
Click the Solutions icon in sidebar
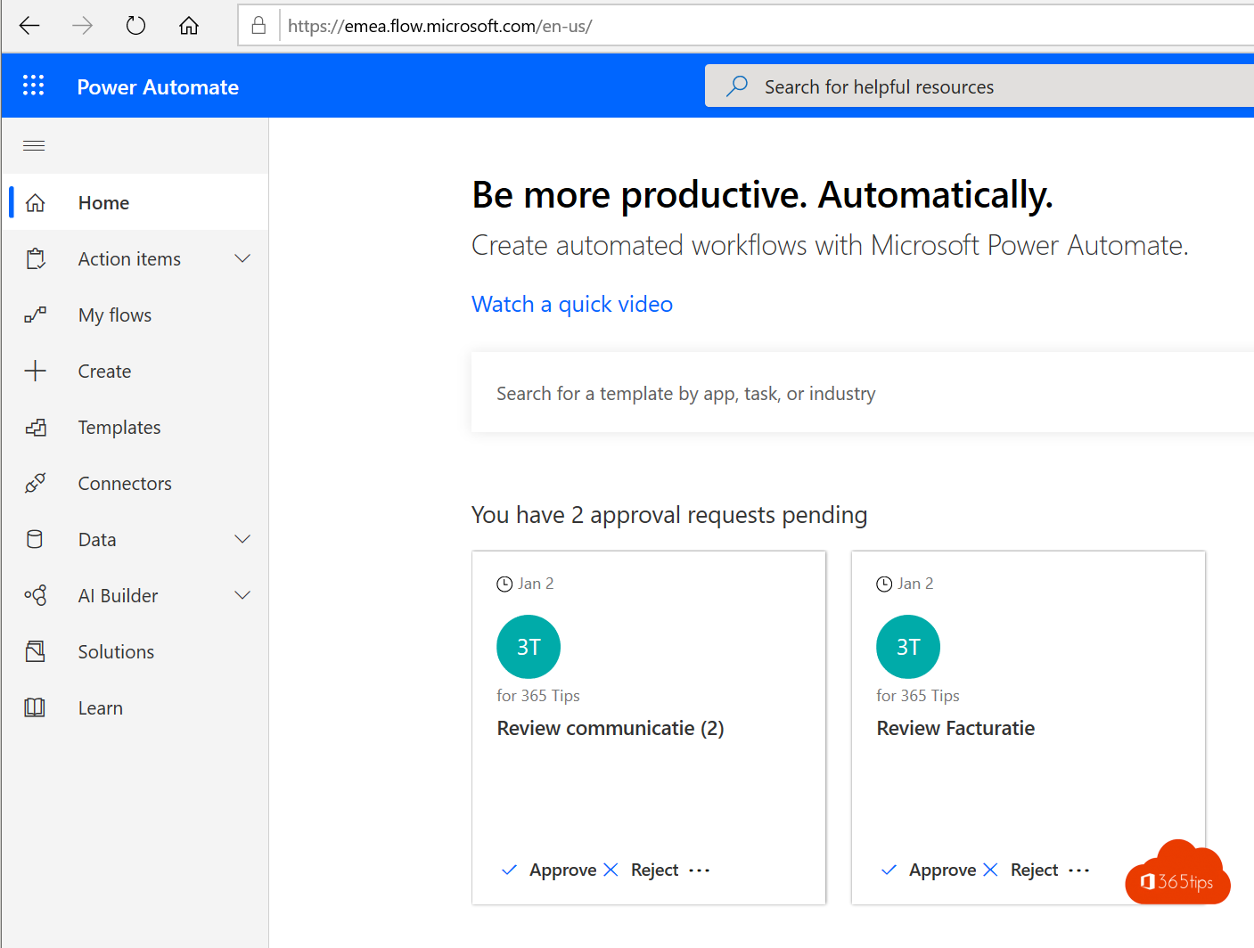pyautogui.click(x=36, y=652)
